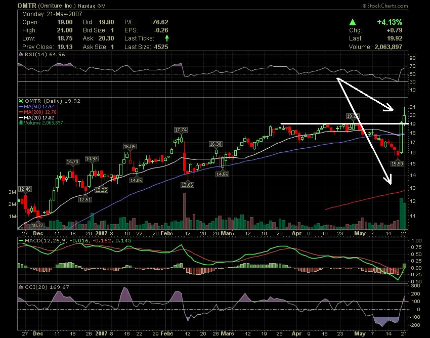This screenshot has height=338, width=430.
Task: Click the 14.55 price annotation
Action: [222, 174]
